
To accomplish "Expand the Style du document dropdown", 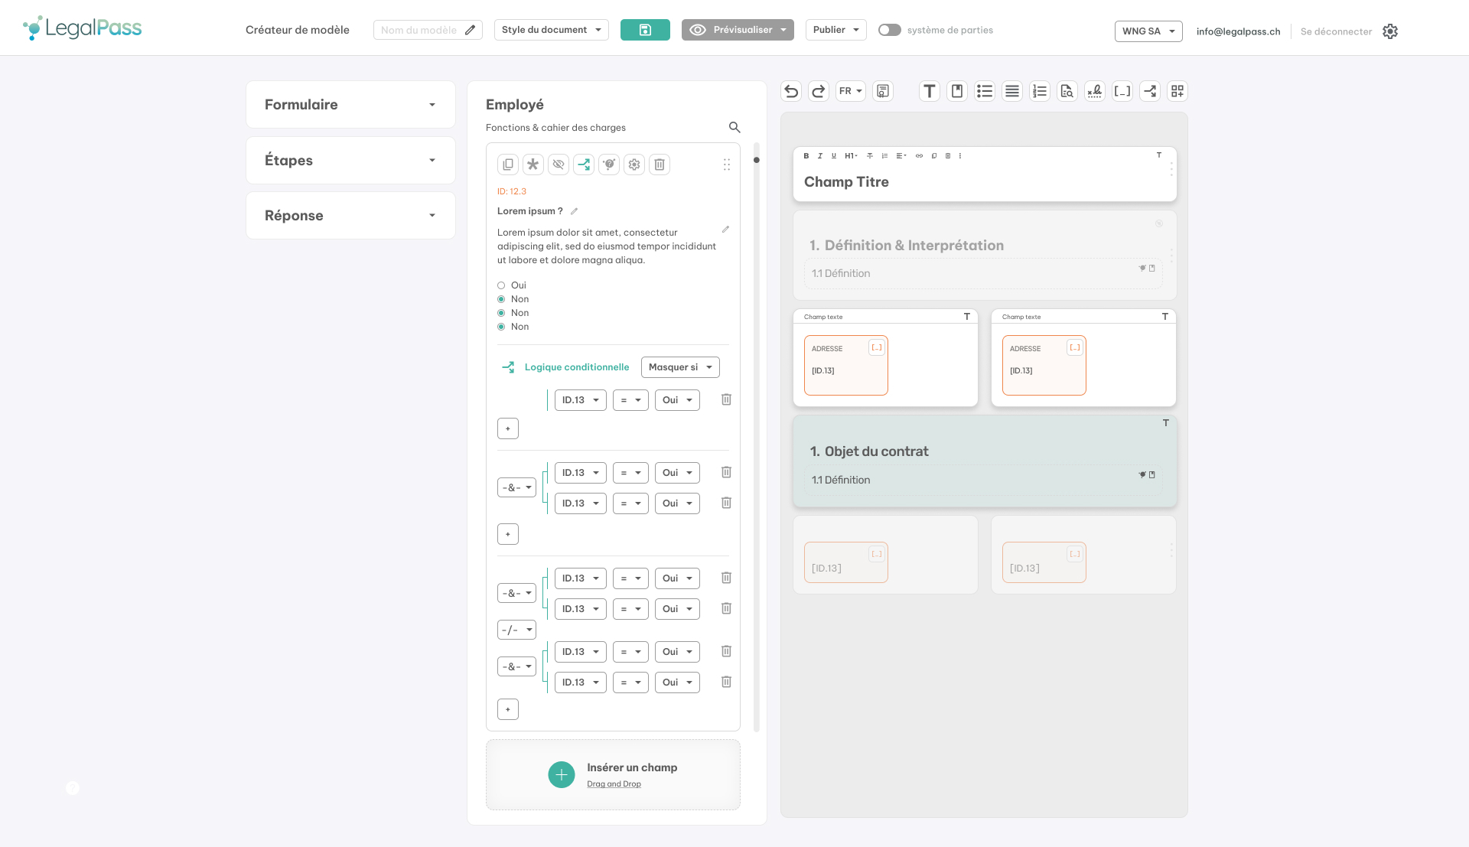I will tap(551, 30).
